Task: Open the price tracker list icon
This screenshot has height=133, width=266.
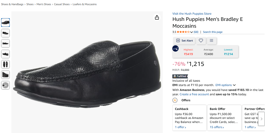Action: (x=212, y=40)
